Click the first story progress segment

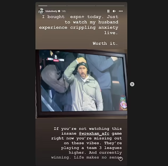[x=52, y=6]
